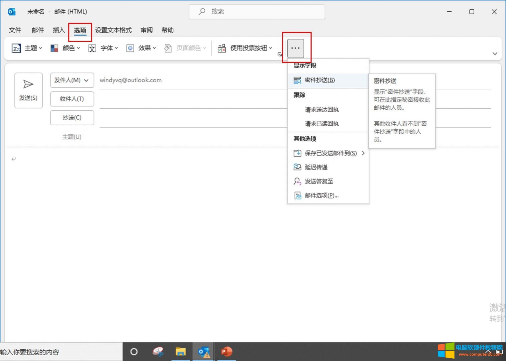The width and height of the screenshot is (506, 361).
Task: Minimize the Outlook message window
Action: click(x=450, y=12)
